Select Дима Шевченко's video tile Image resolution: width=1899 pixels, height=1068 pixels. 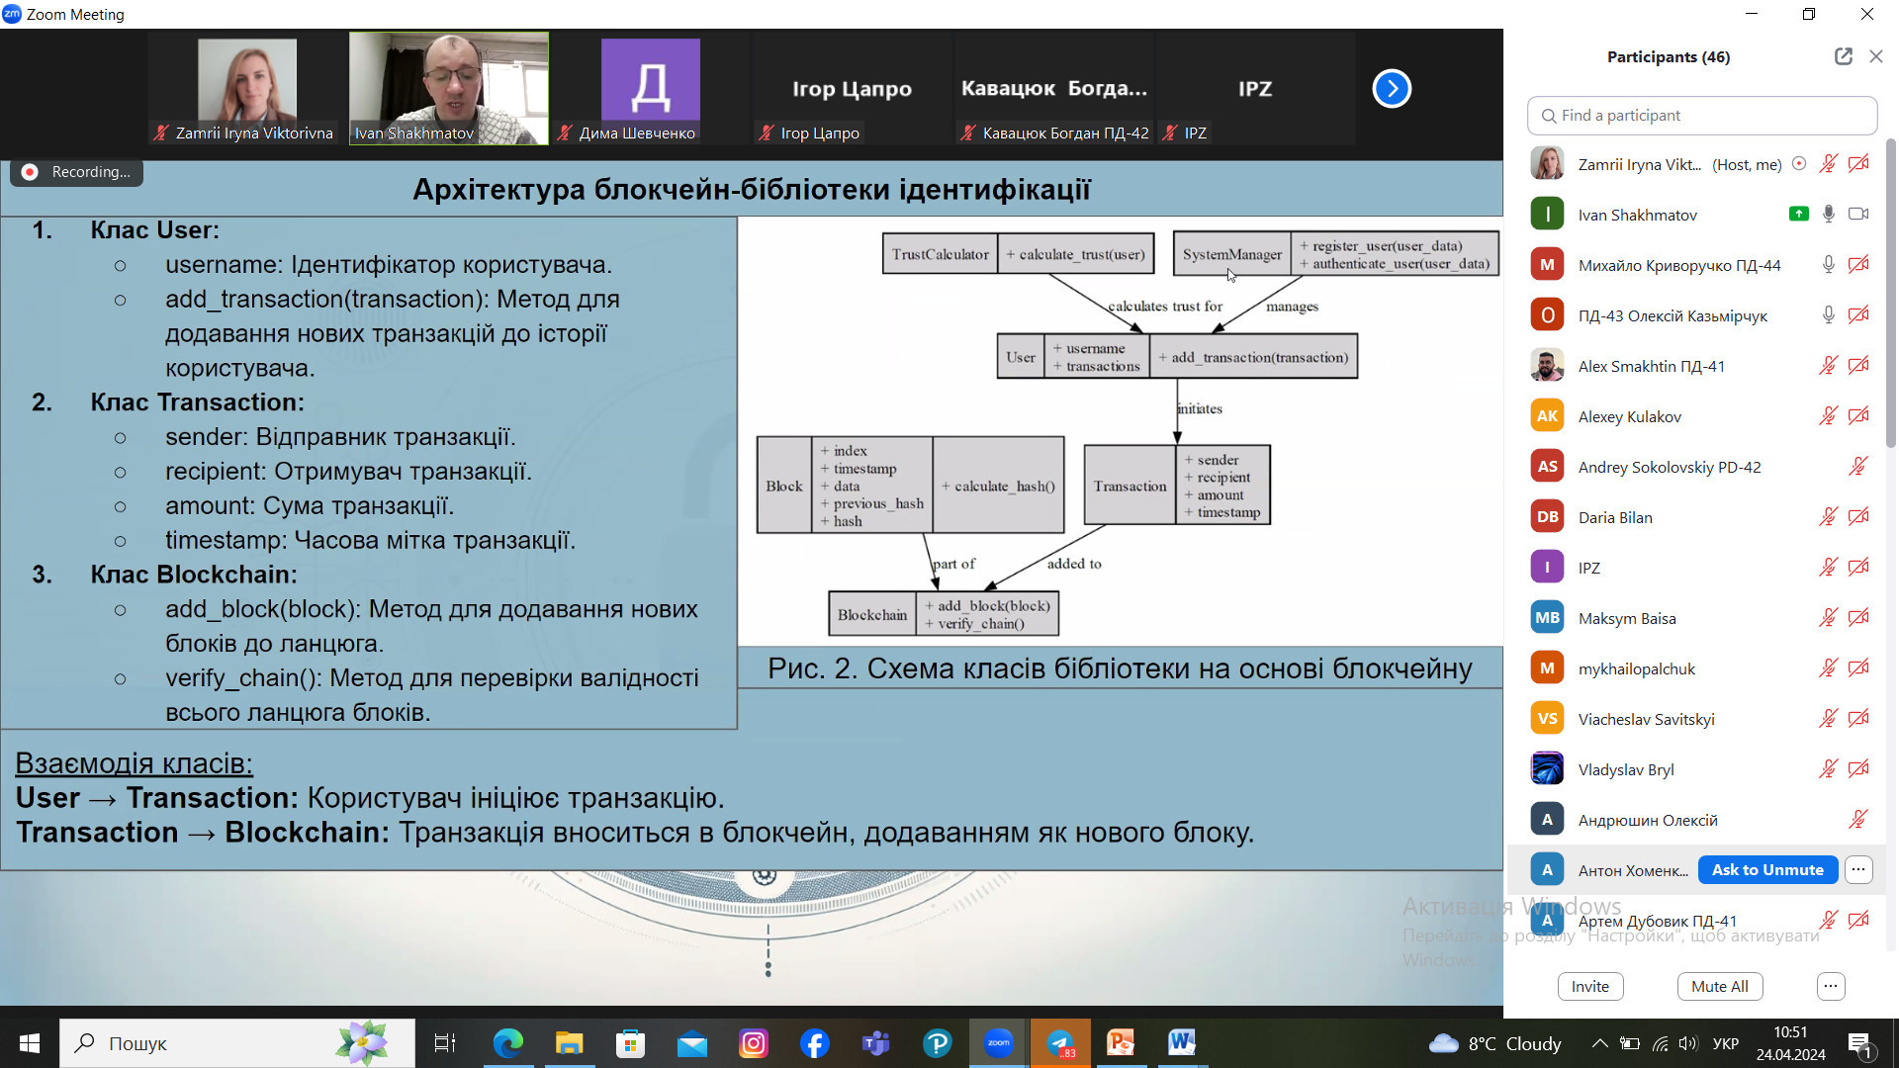pyautogui.click(x=650, y=88)
